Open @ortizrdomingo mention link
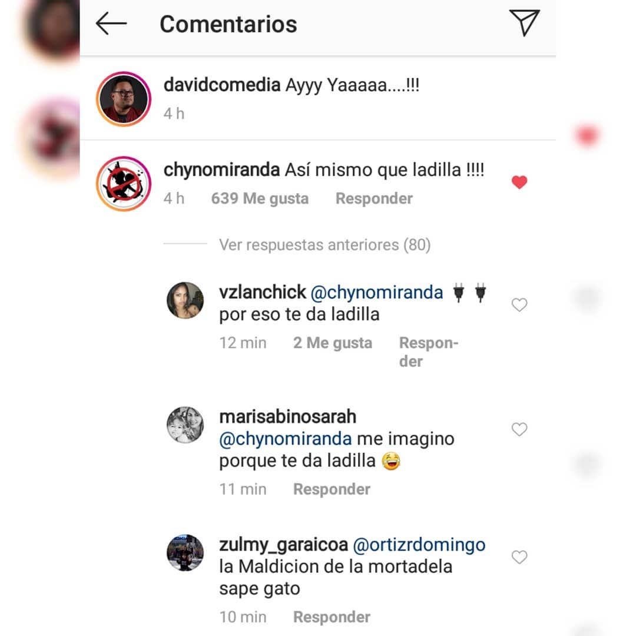Viewport: 636px width, 636px height. tap(419, 545)
